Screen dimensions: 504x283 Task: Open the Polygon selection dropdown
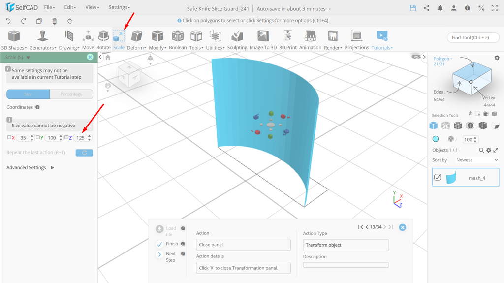click(443, 59)
